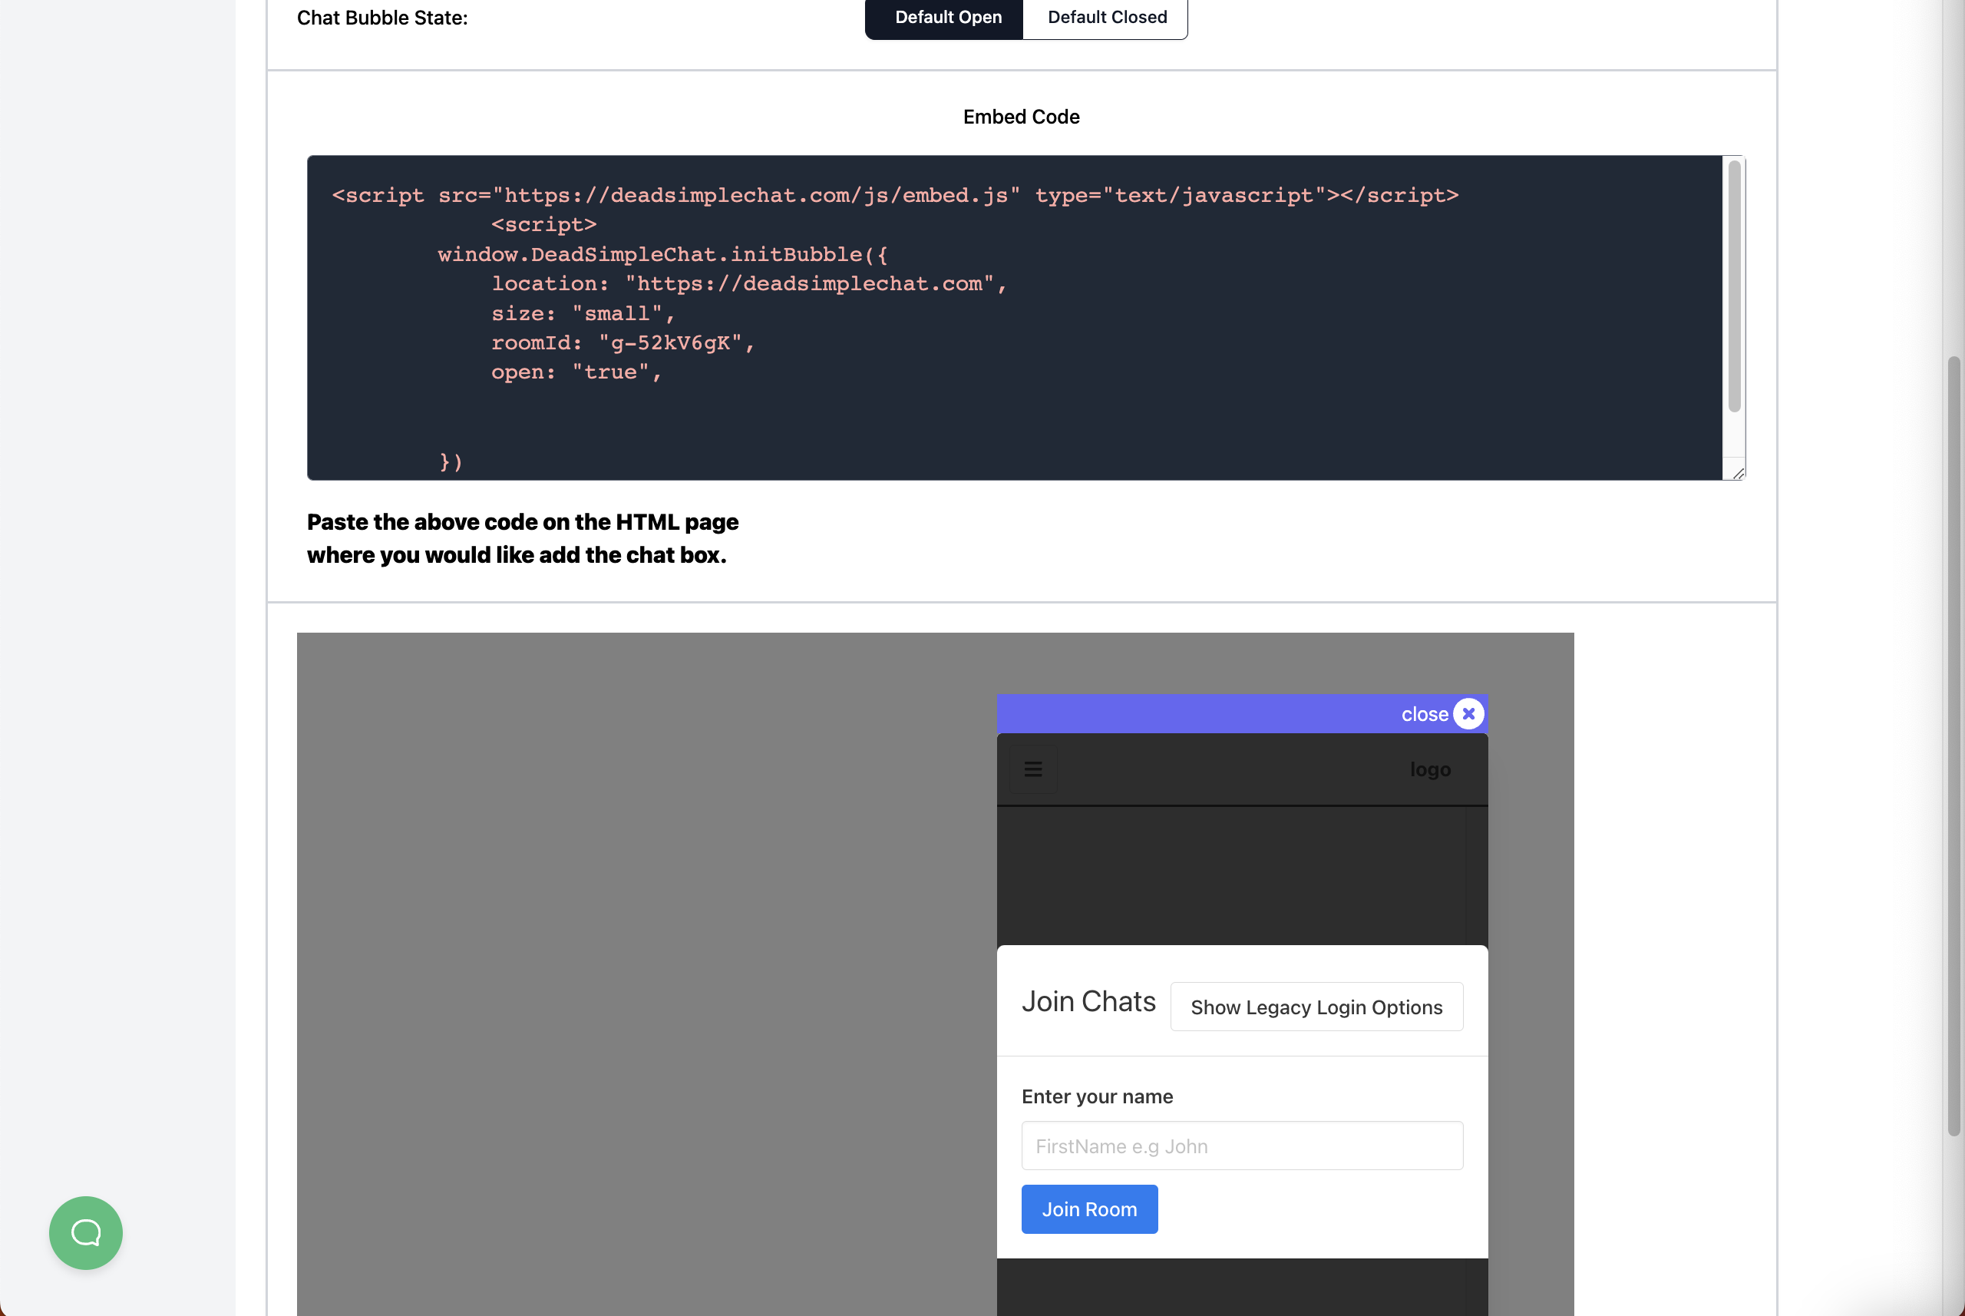The width and height of the screenshot is (1965, 1316).
Task: Click the 'logo' text in chat header
Action: click(x=1430, y=769)
